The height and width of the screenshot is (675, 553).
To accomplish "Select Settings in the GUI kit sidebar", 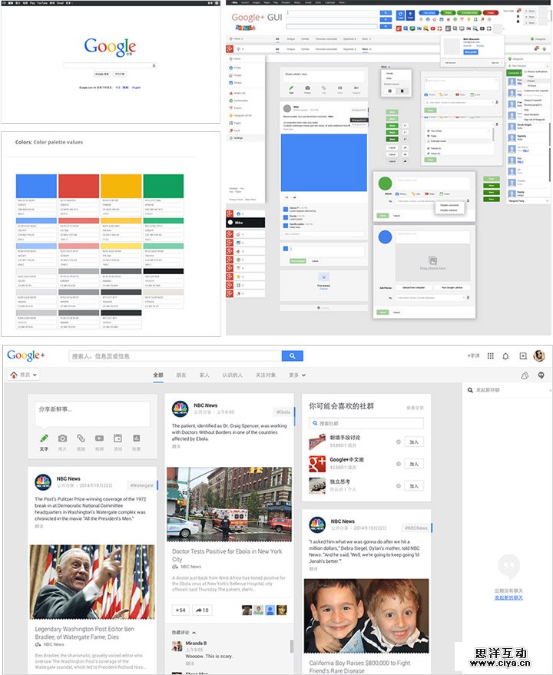I will pos(246,138).
